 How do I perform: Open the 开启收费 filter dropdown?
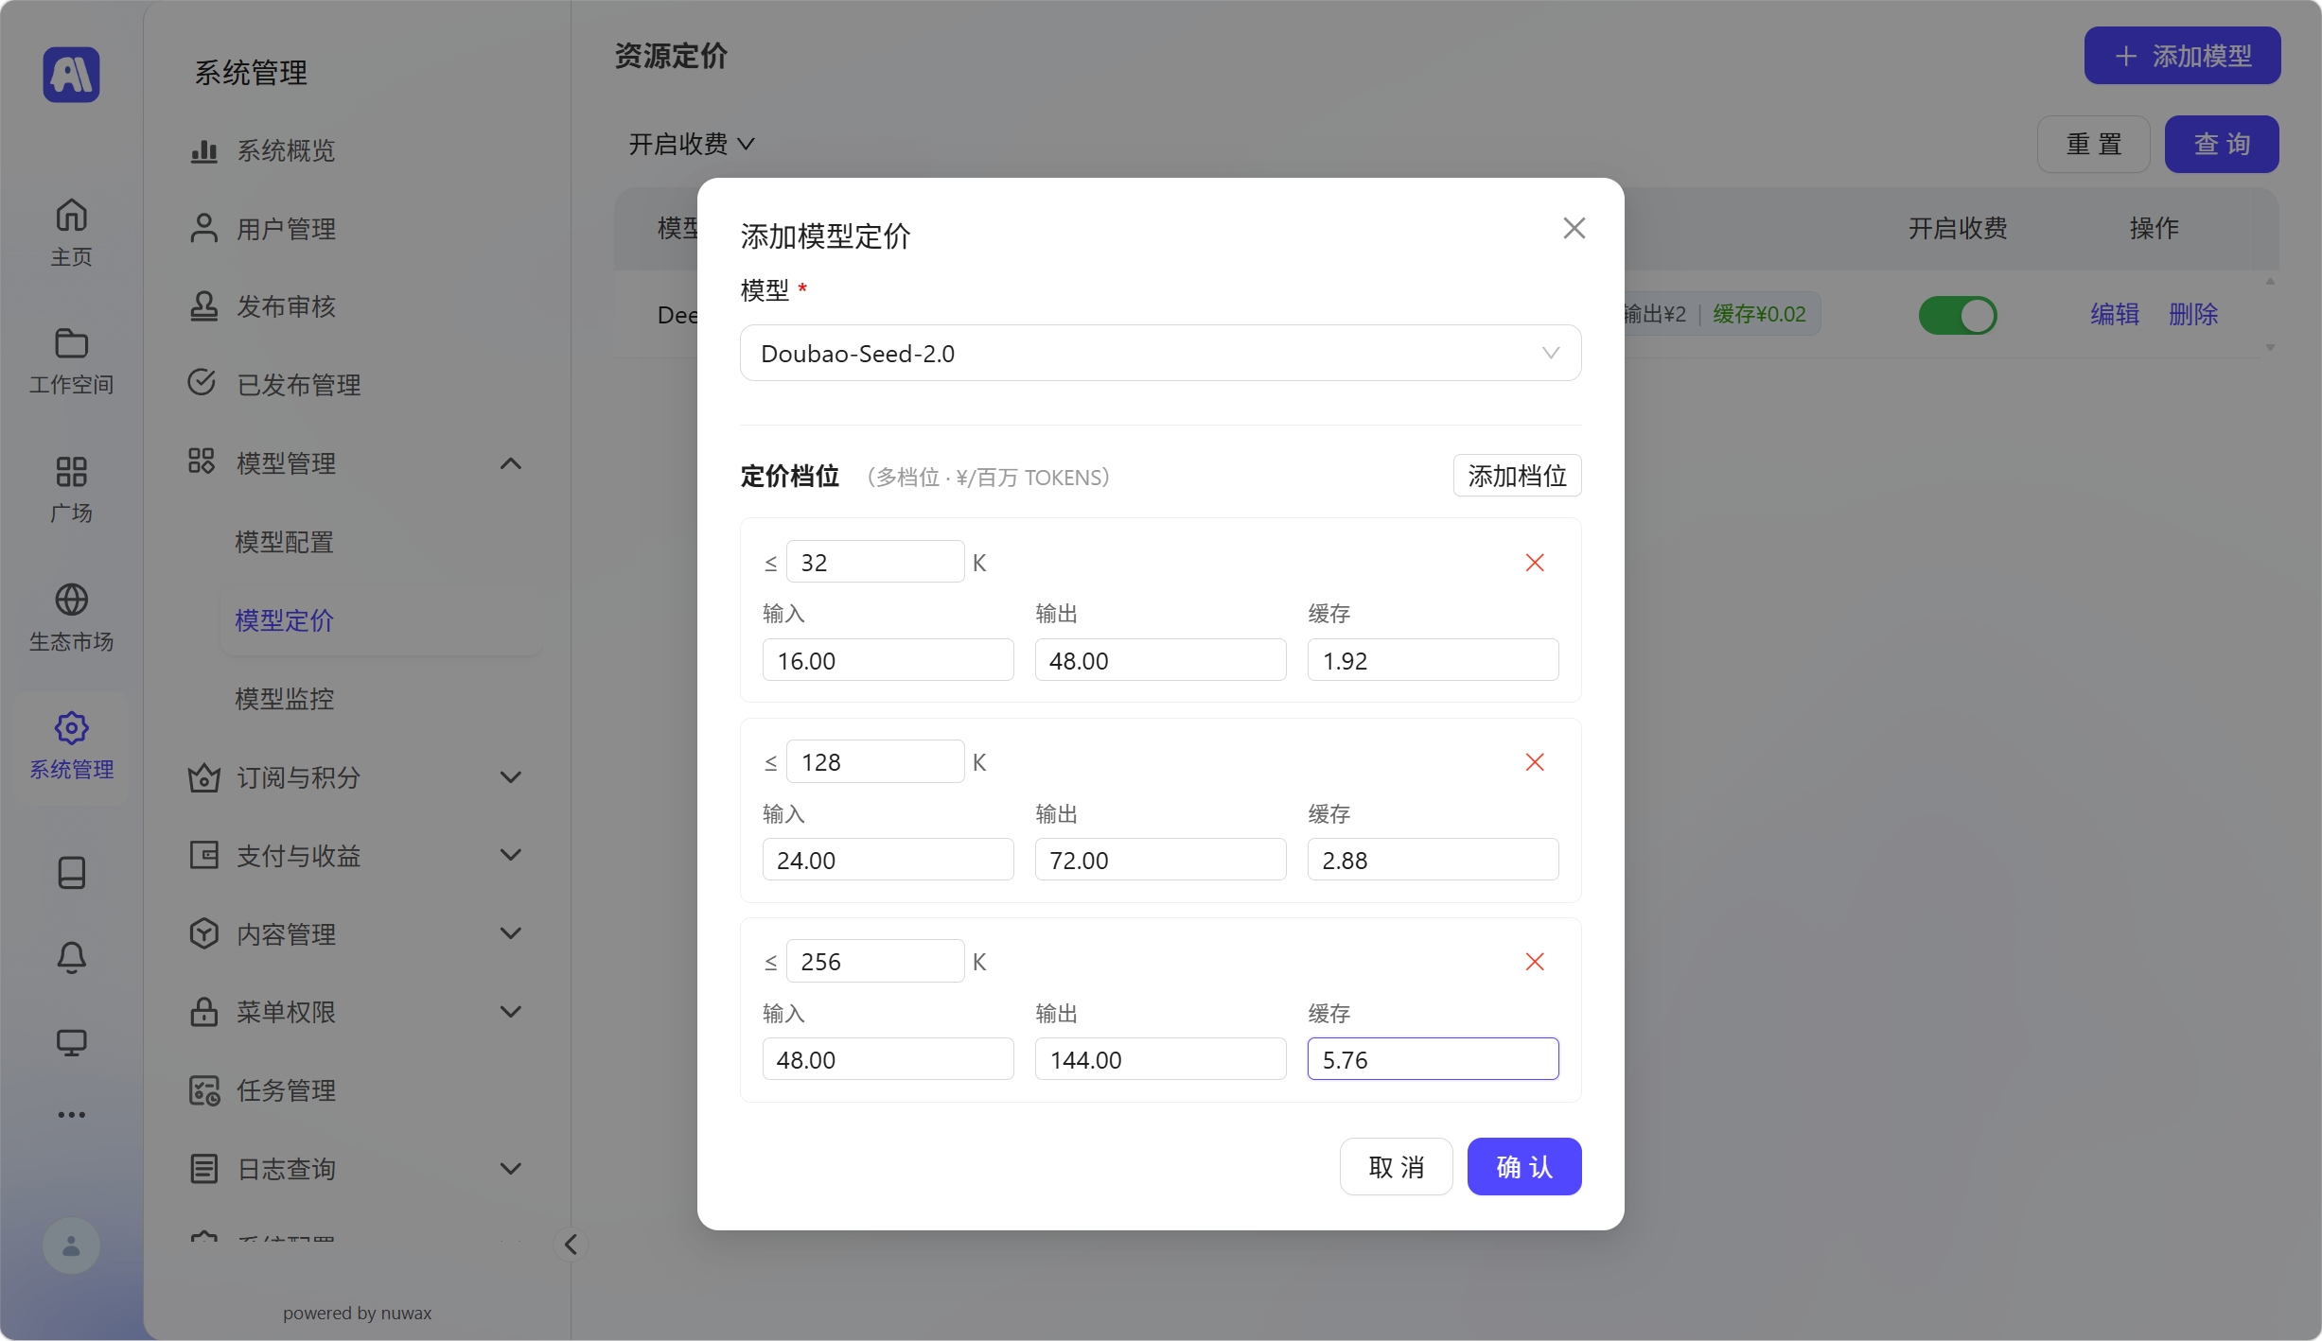coord(691,144)
